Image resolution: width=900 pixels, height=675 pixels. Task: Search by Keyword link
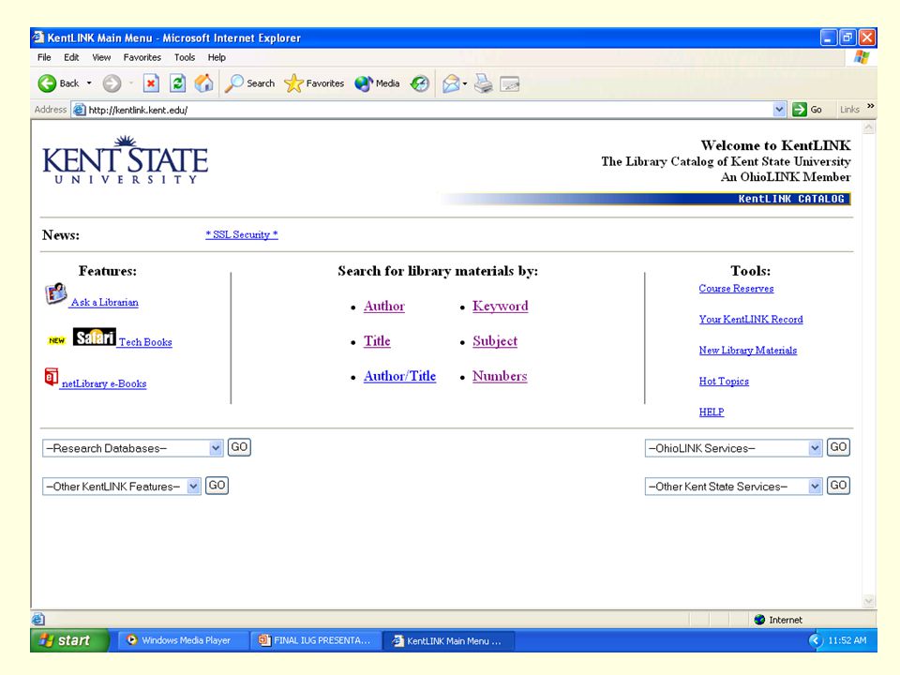500,306
